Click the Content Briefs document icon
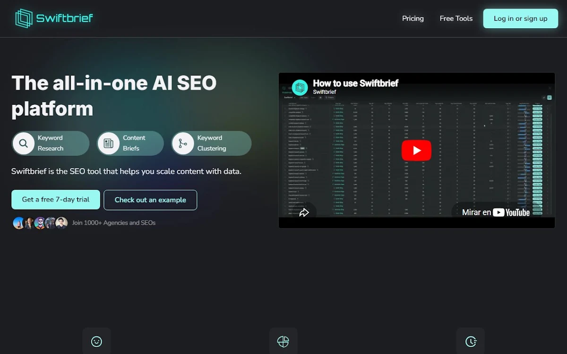567x354 pixels. pos(109,143)
